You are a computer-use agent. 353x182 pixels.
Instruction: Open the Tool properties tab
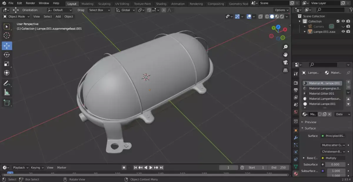point(296,74)
